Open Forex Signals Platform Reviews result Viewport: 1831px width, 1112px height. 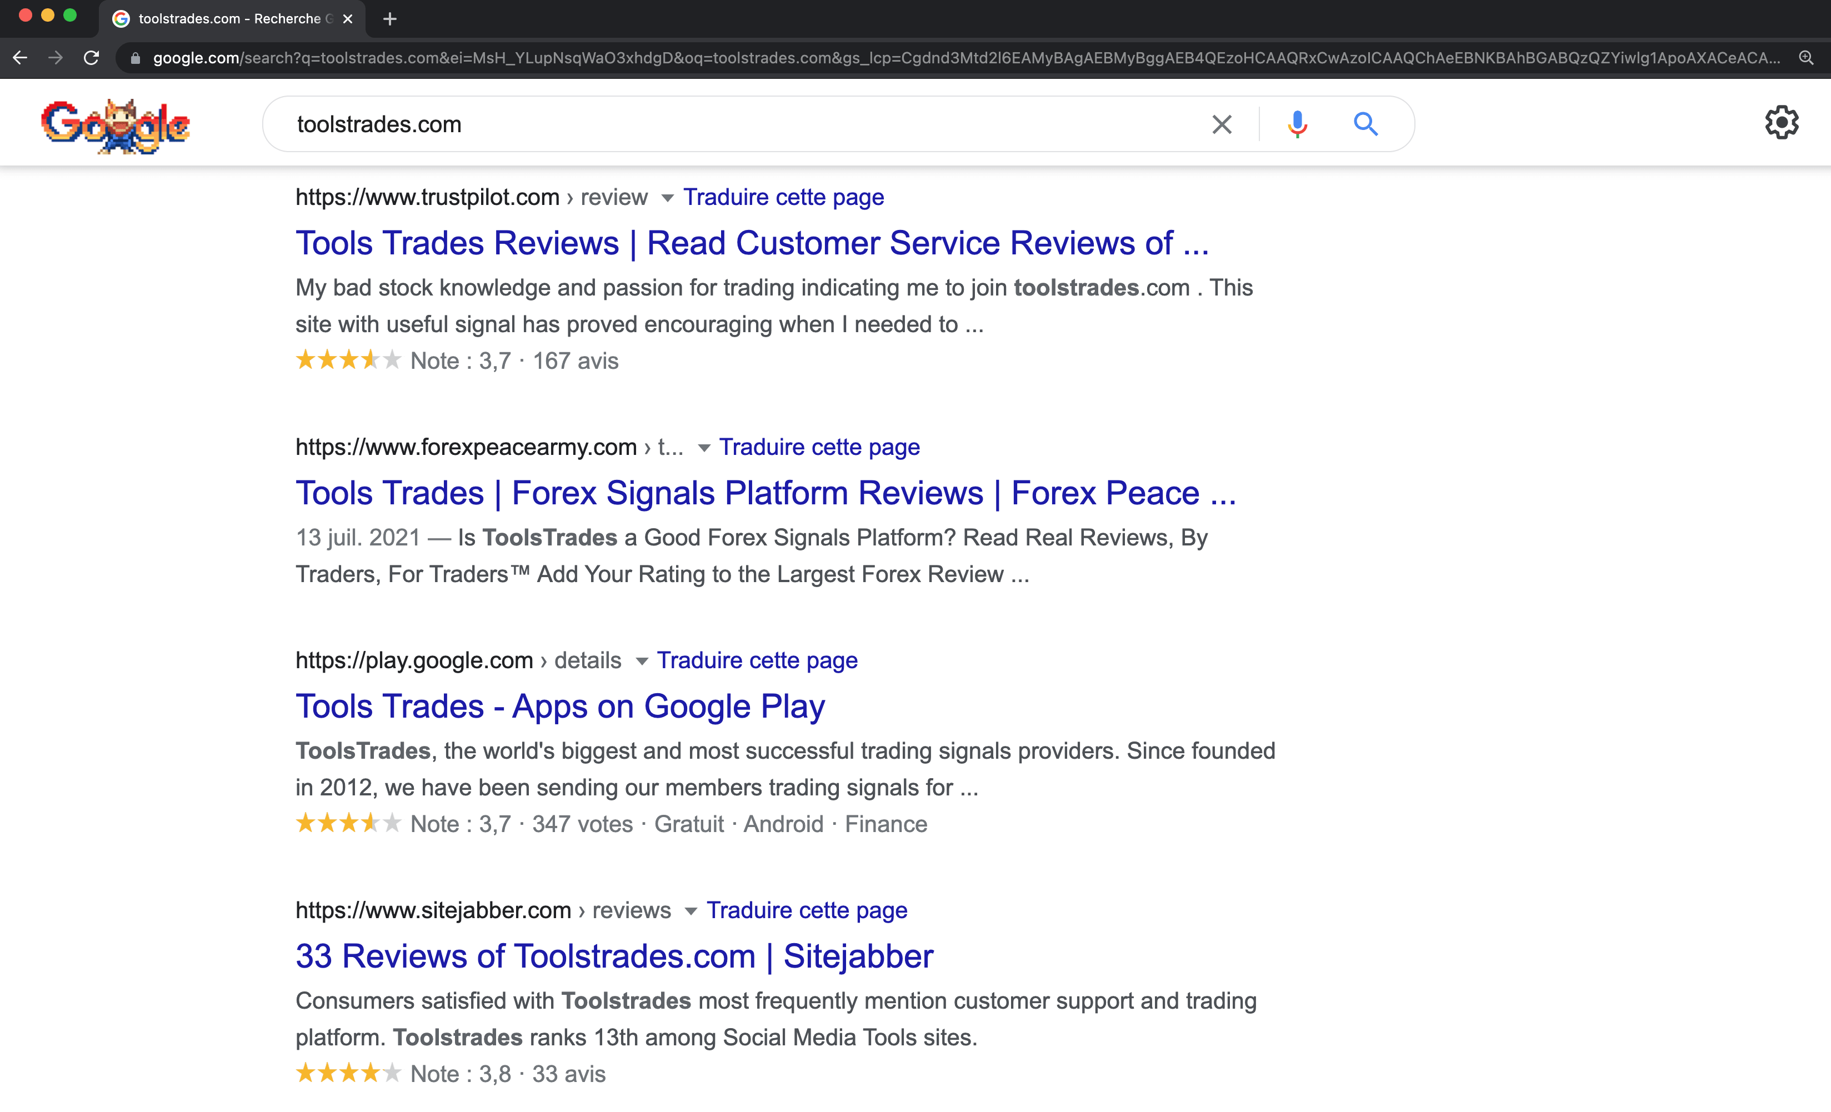[x=766, y=493]
